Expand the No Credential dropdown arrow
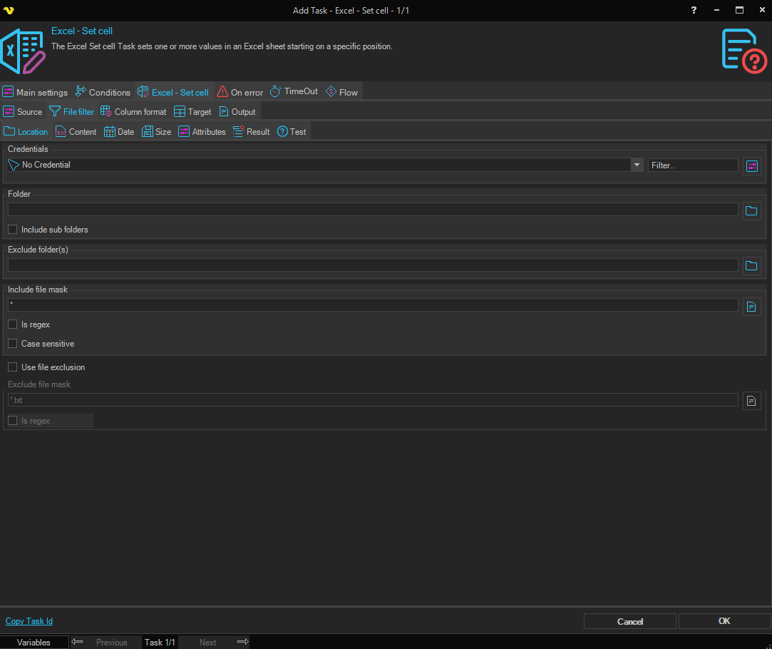Image resolution: width=772 pixels, height=649 pixels. coord(637,165)
